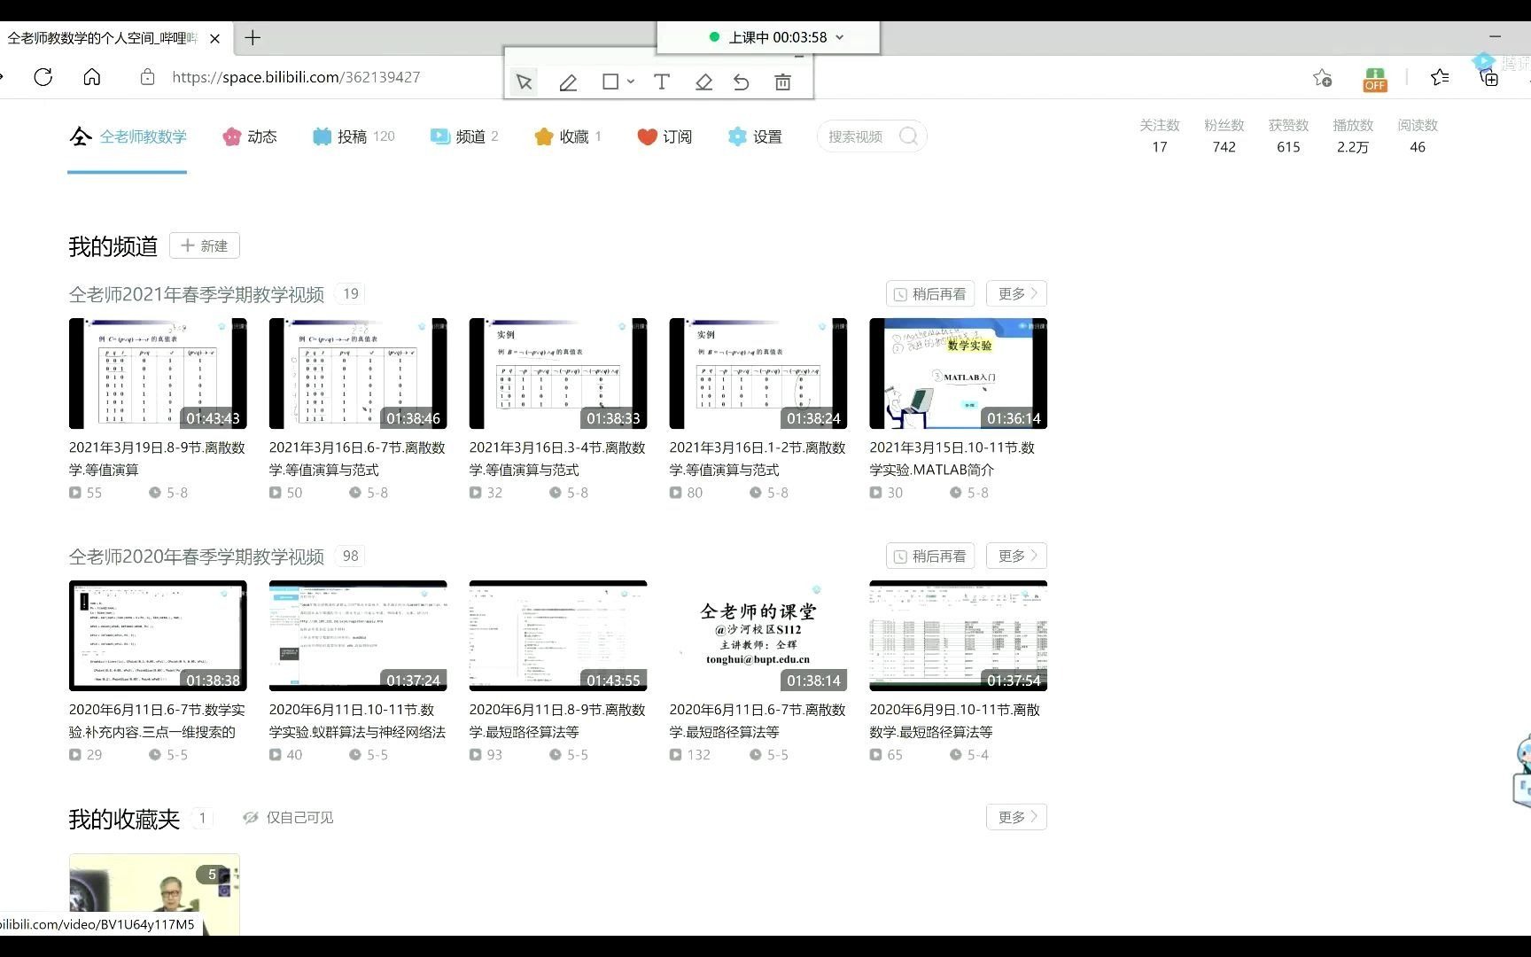Image resolution: width=1531 pixels, height=957 pixels.
Task: Switch to the 投稿 tab
Action: (354, 136)
